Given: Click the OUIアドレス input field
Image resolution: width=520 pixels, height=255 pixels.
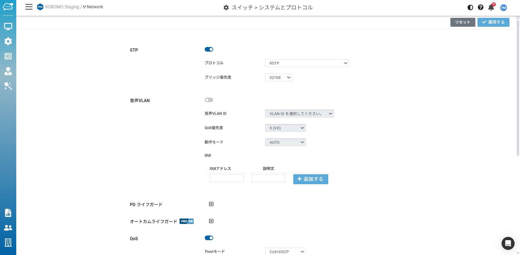Looking at the screenshot, I should pyautogui.click(x=227, y=178).
